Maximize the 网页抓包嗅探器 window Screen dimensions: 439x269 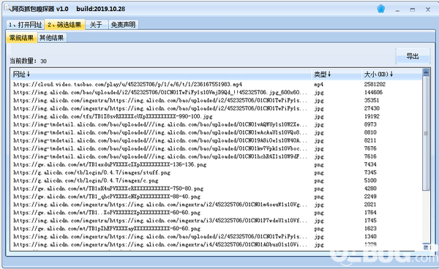(413, 10)
